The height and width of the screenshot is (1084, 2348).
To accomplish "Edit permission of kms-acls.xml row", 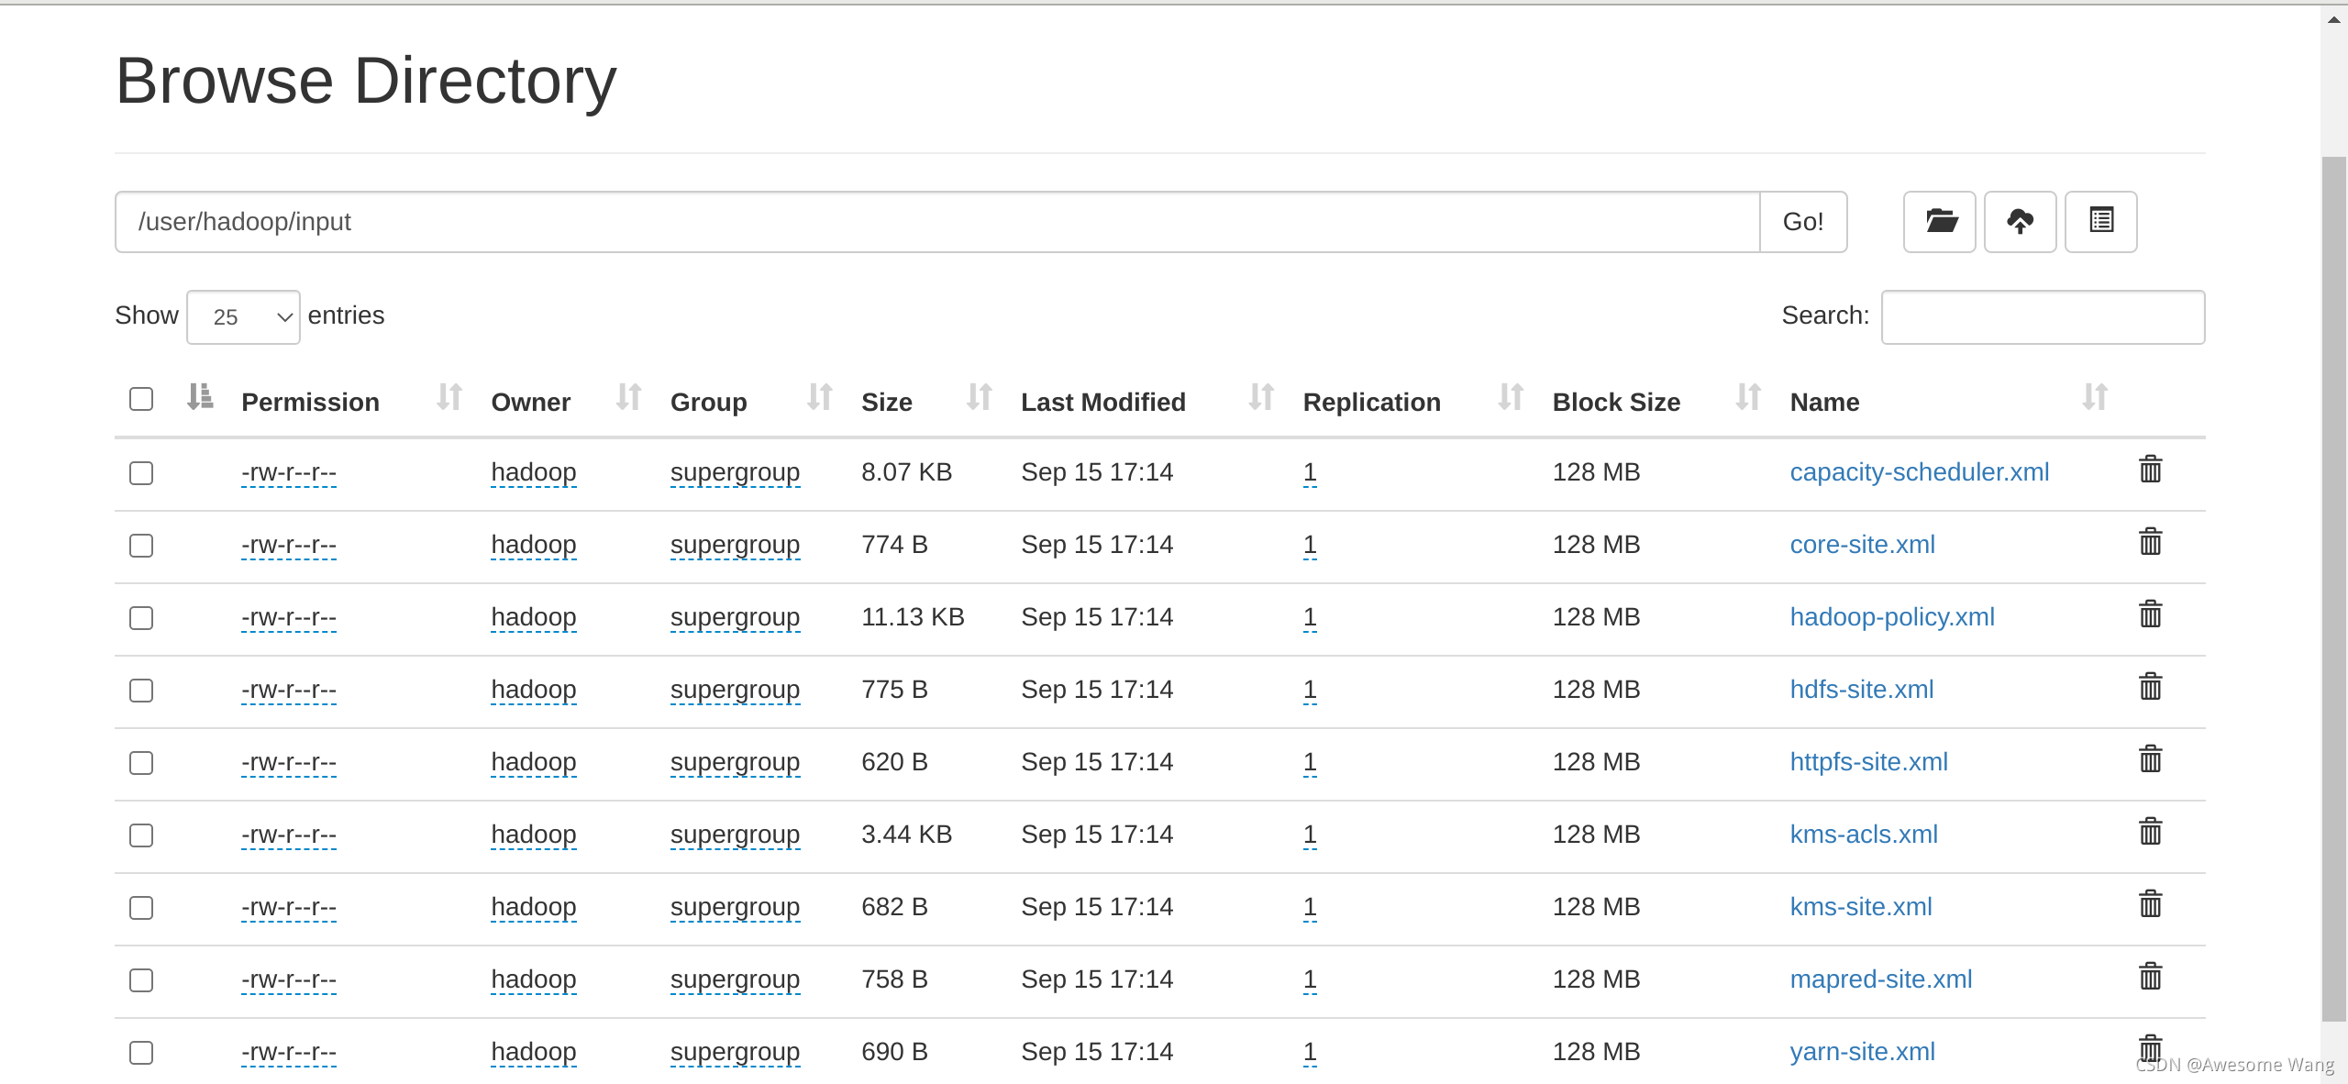I will point(289,835).
